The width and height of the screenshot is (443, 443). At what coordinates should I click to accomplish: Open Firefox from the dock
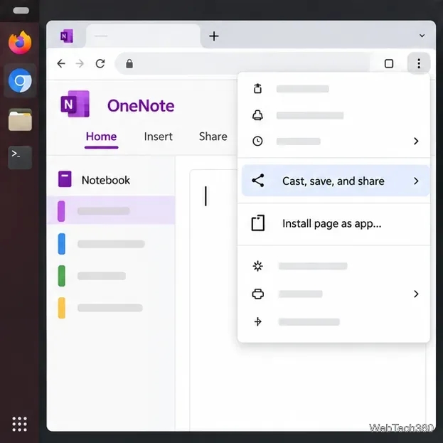(x=20, y=43)
